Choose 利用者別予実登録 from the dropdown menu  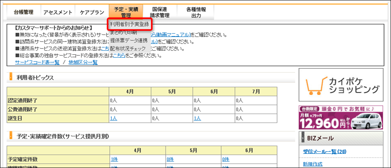click(x=129, y=24)
